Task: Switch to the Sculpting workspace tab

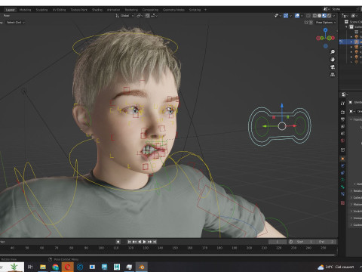Action: pyautogui.click(x=41, y=10)
